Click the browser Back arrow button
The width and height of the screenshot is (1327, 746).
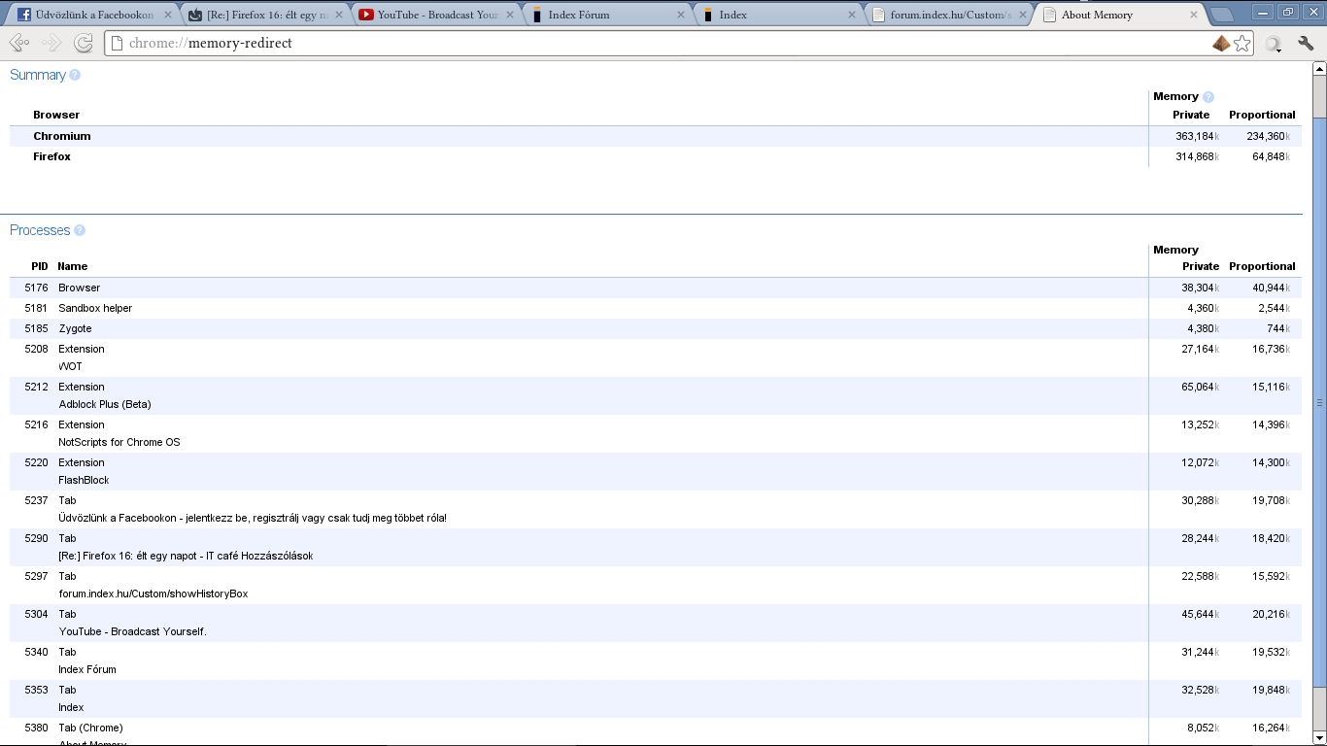[x=18, y=43]
